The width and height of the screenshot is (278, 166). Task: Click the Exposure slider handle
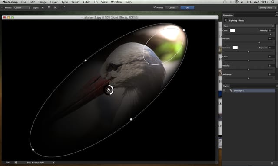(248, 52)
